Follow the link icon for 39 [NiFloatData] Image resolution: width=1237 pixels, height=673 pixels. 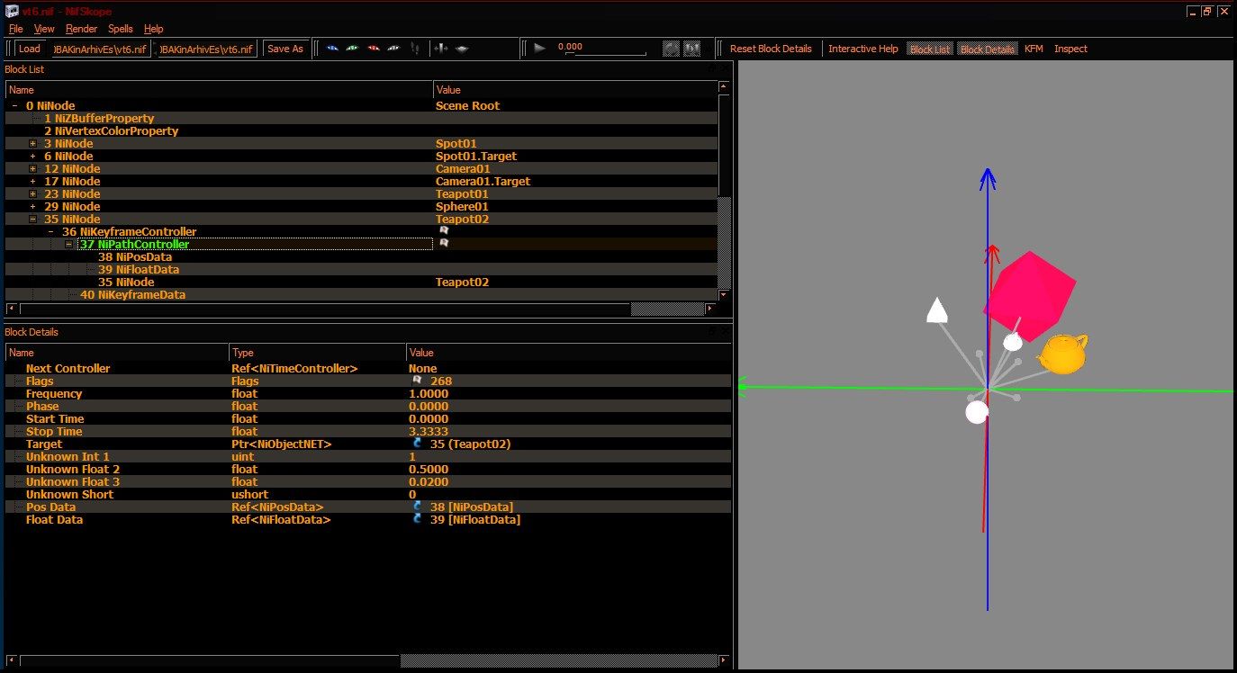click(x=418, y=519)
